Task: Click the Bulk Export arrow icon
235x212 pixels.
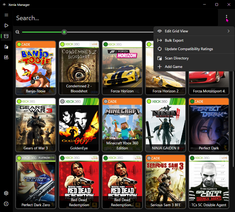Action: point(160,40)
